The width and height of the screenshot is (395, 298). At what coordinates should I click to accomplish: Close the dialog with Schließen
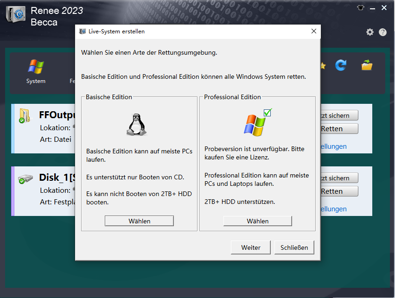click(294, 247)
